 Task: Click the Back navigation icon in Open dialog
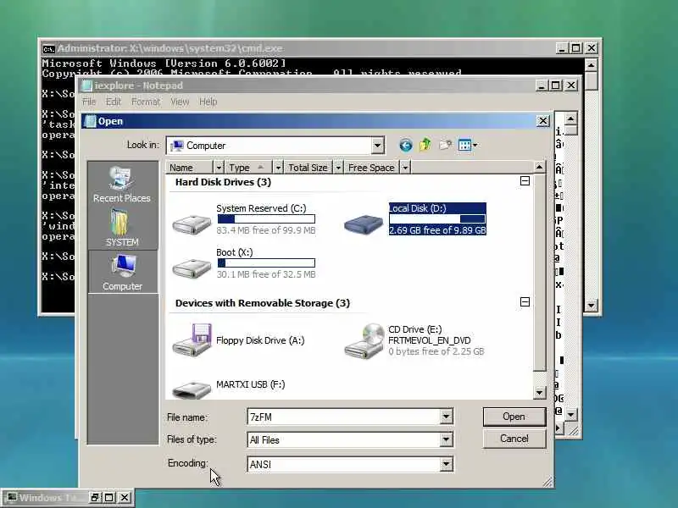405,145
